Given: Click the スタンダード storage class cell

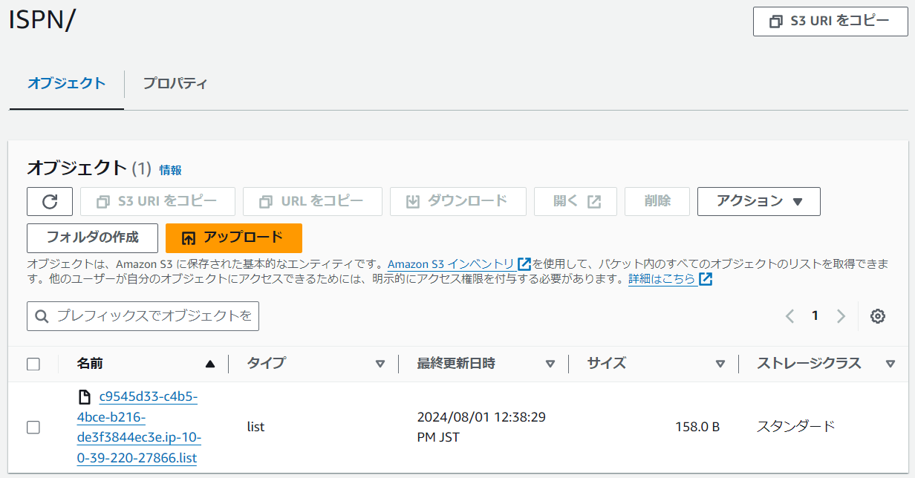Looking at the screenshot, I should (796, 427).
